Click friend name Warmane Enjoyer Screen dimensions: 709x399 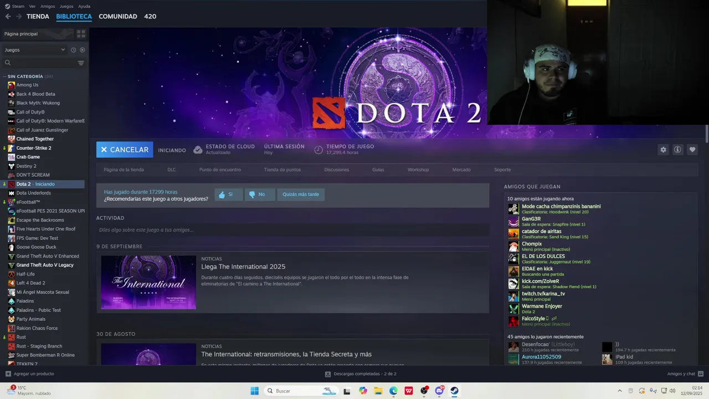pyautogui.click(x=542, y=306)
